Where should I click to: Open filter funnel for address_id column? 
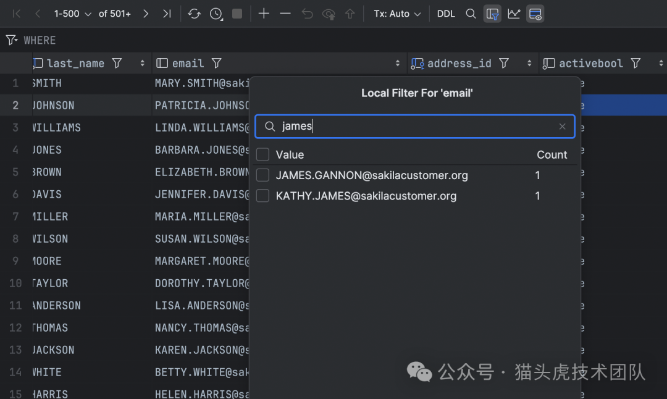coord(504,64)
